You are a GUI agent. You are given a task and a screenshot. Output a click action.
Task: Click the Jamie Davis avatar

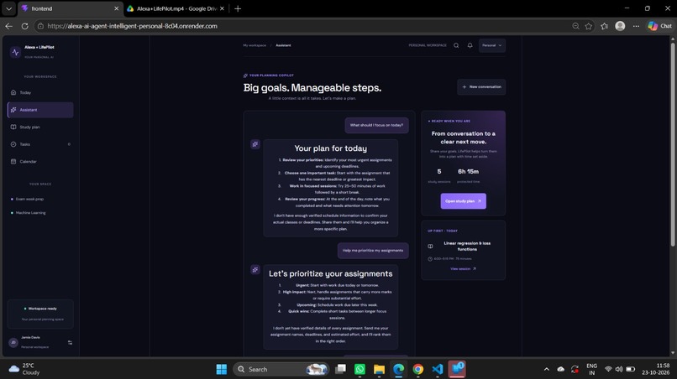pos(13,342)
